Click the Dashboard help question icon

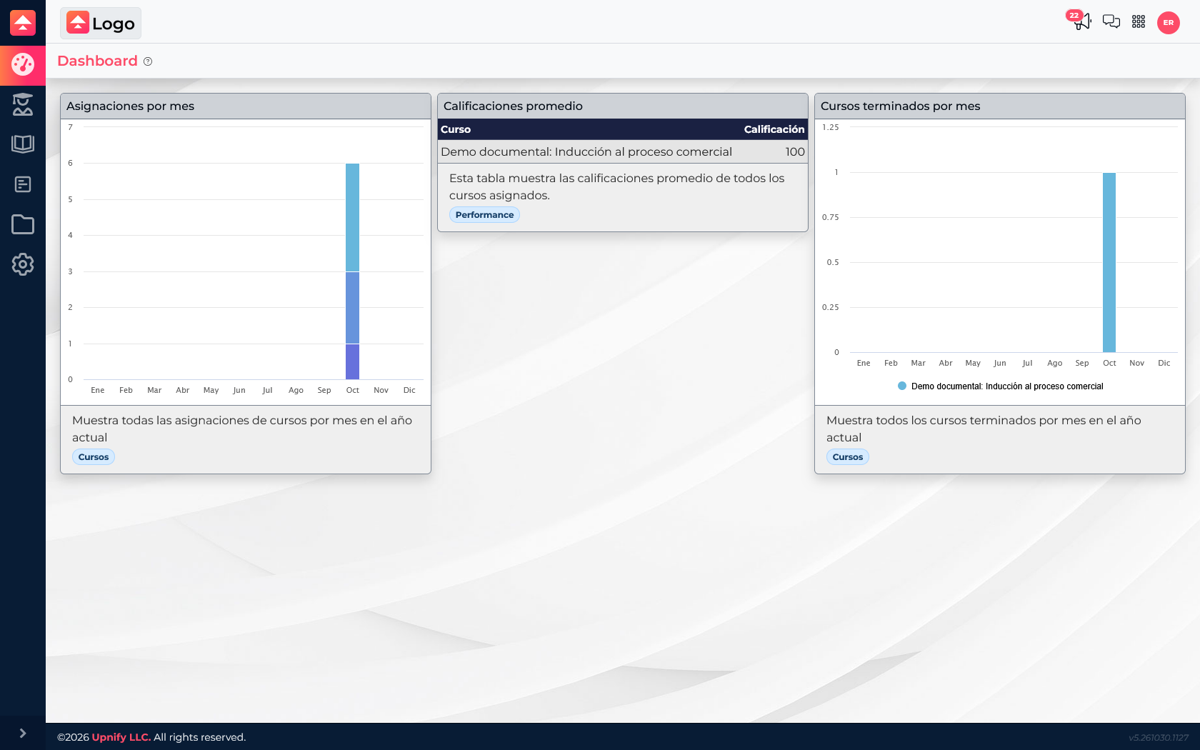point(148,61)
